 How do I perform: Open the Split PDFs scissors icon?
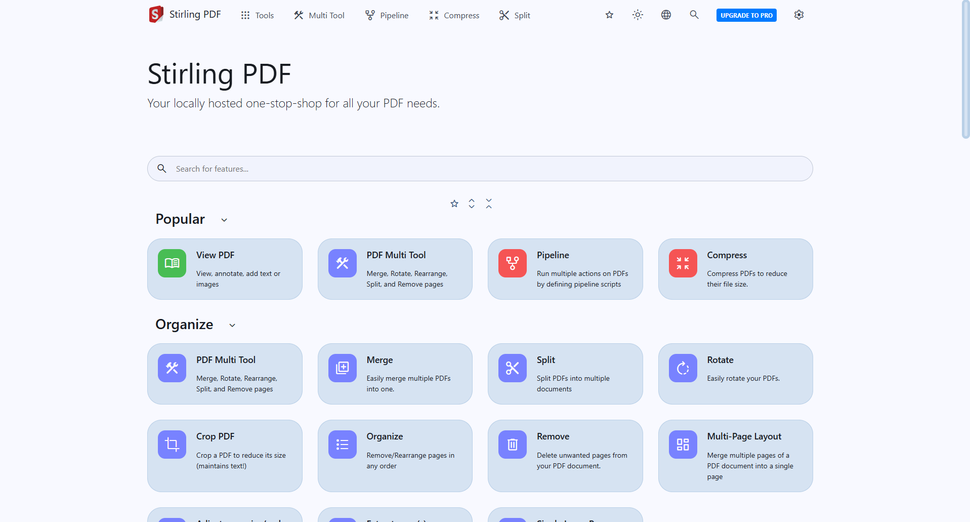point(512,368)
